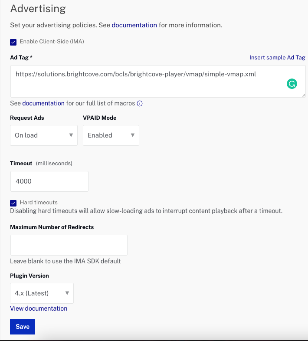Image resolution: width=308 pixels, height=341 pixels.
Task: Click the Insert sample Ad Tag link
Action: [x=277, y=57]
